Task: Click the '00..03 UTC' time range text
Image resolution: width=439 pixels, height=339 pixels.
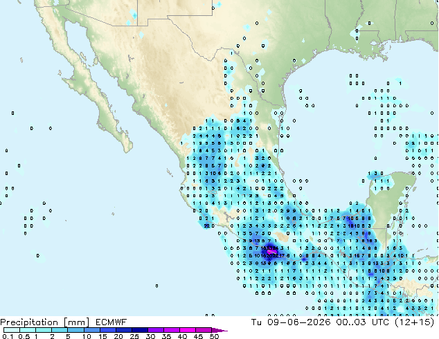Action: pyautogui.click(x=362, y=322)
